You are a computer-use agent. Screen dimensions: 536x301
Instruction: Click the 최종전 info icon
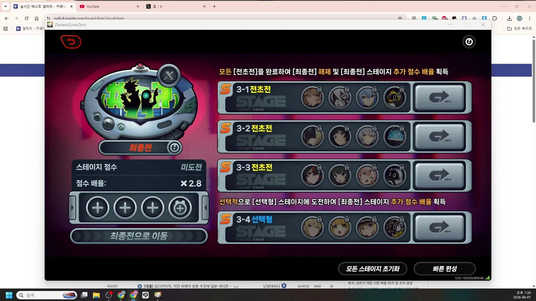tap(174, 147)
